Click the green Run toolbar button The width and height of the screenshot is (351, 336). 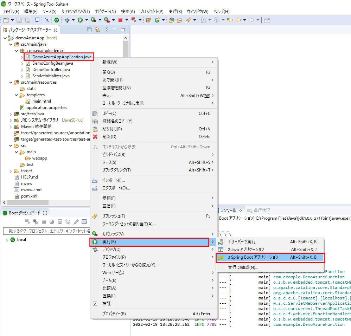80,20
